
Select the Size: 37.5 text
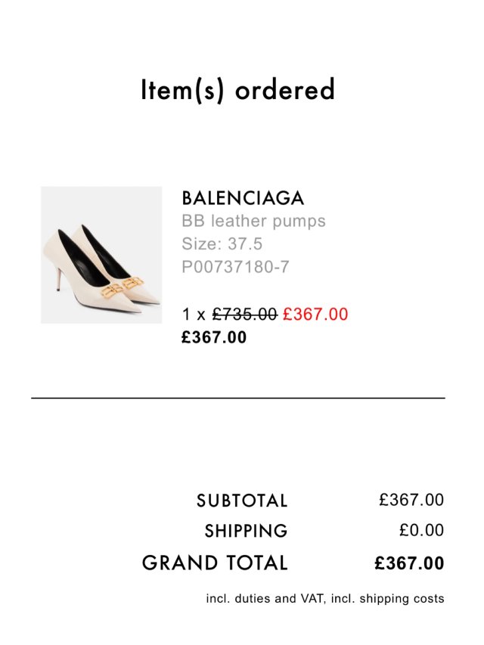[222, 244]
